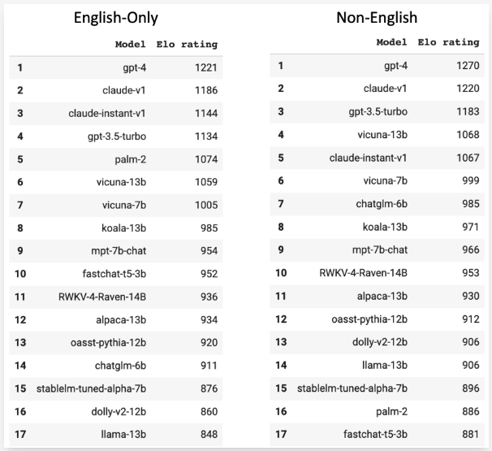Select RWKV-4-Raven-14B in the Non-English table
Screen dimensions: 492x451
pos(364,273)
